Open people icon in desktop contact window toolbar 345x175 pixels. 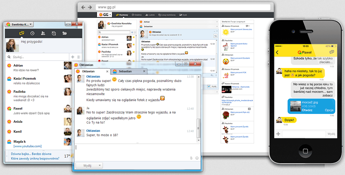pyautogui.click(x=43, y=33)
